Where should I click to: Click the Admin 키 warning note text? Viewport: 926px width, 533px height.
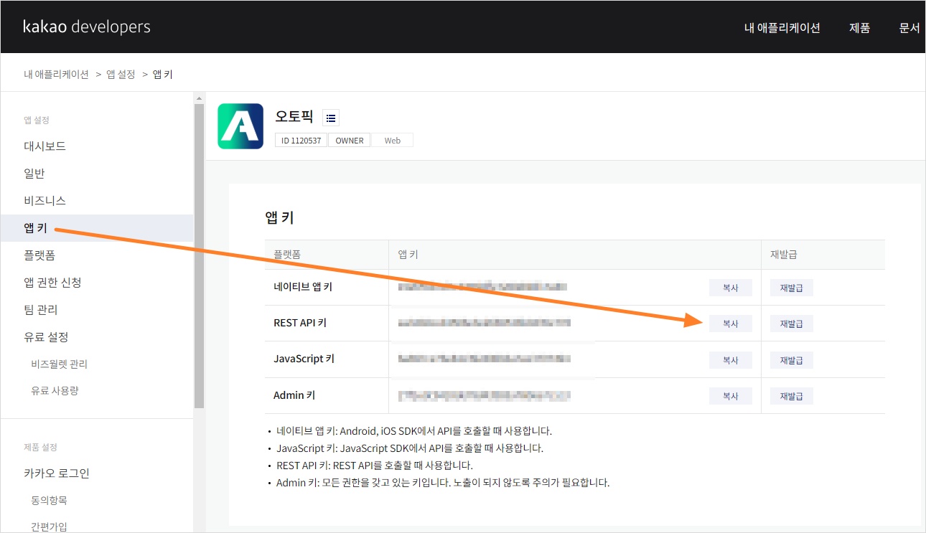point(443,483)
